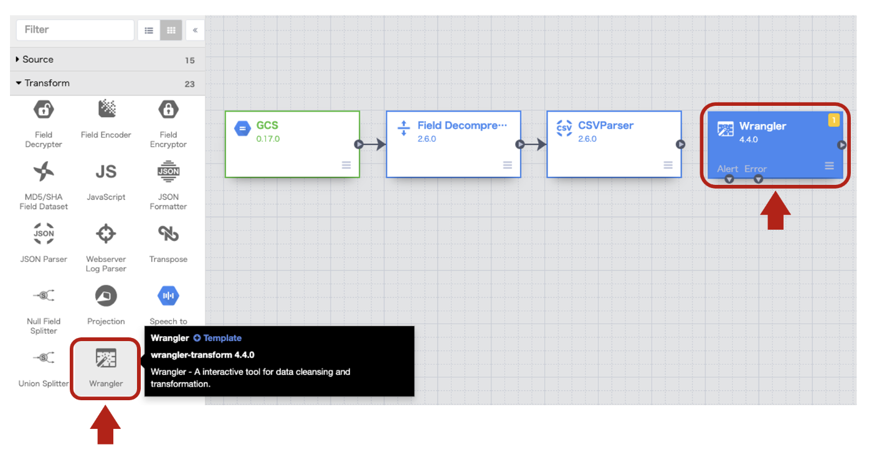Add the Field Encoder transform plugin
The width and height of the screenshot is (872, 455).
[106, 118]
